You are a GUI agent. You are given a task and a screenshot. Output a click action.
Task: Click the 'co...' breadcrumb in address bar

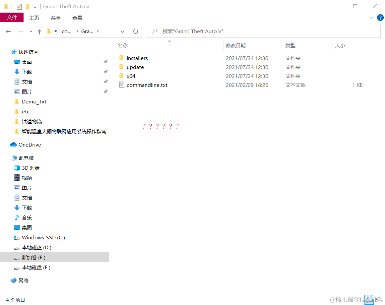pyautogui.click(x=67, y=31)
